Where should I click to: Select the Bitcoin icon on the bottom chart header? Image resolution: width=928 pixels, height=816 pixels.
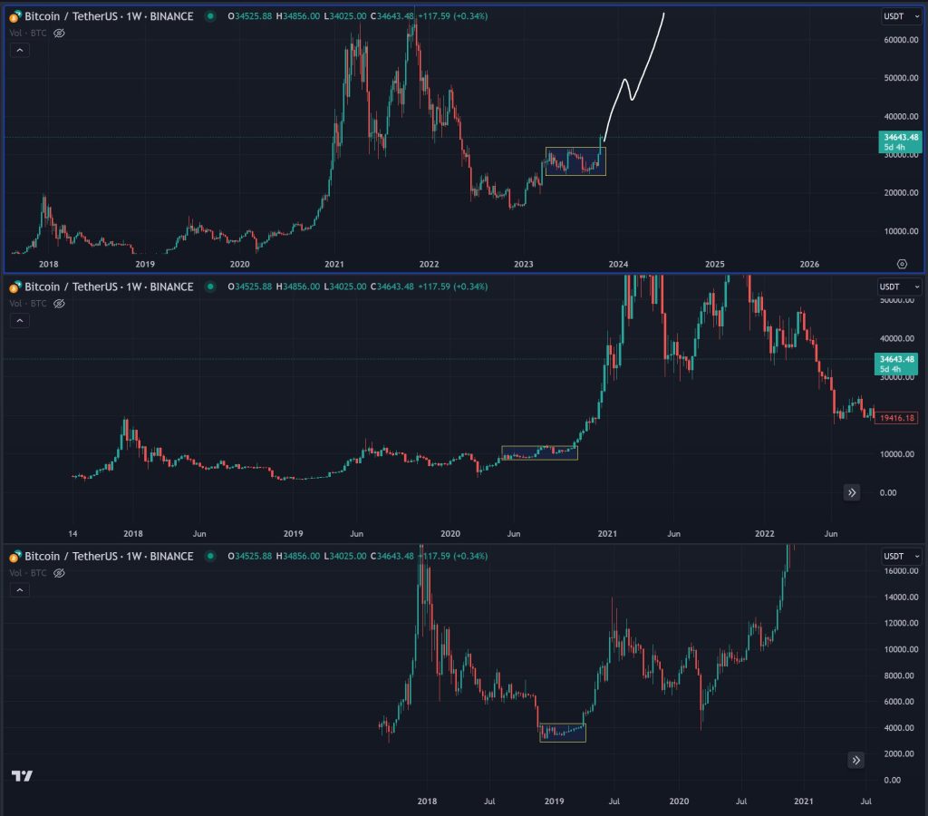pyautogui.click(x=14, y=556)
